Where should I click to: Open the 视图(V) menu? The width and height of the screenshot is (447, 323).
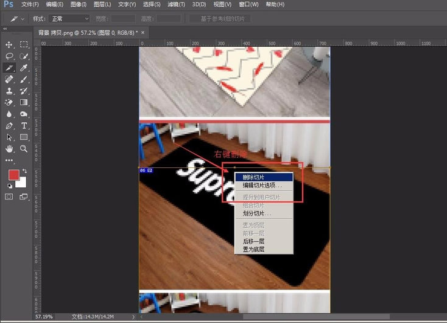(x=222, y=4)
